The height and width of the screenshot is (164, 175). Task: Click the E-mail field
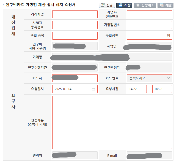tap(149, 156)
